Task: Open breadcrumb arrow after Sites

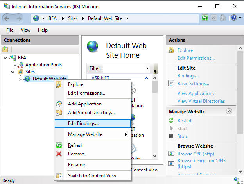Action: coord(83,18)
